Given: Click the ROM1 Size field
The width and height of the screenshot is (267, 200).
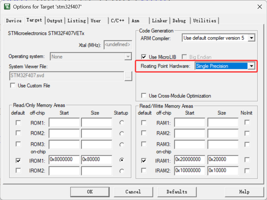Looking at the screenshot, I should point(97,123).
